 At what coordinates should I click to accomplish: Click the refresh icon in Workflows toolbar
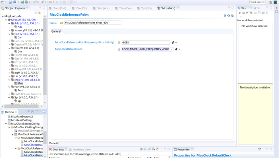pos(259,13)
